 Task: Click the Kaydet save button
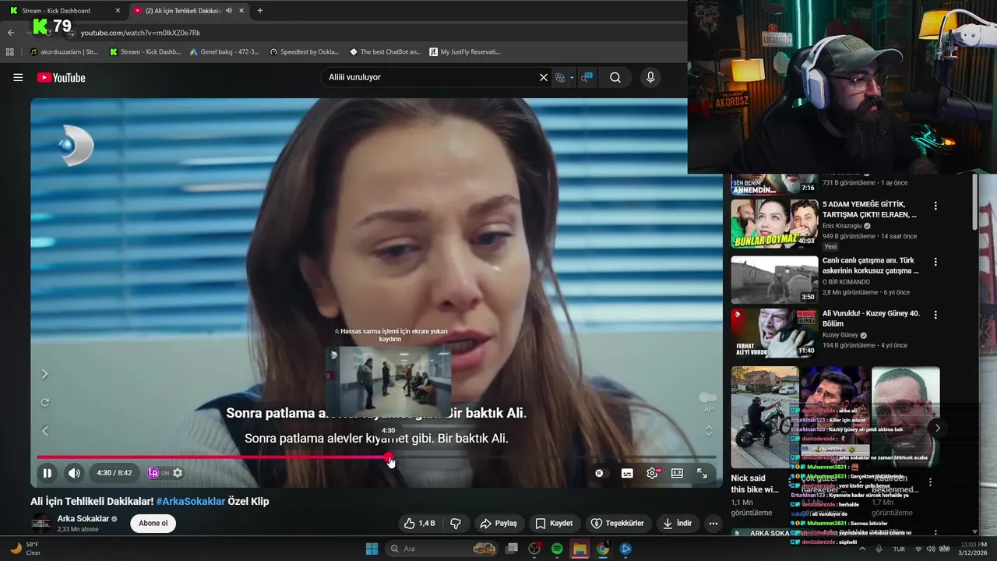point(554,523)
